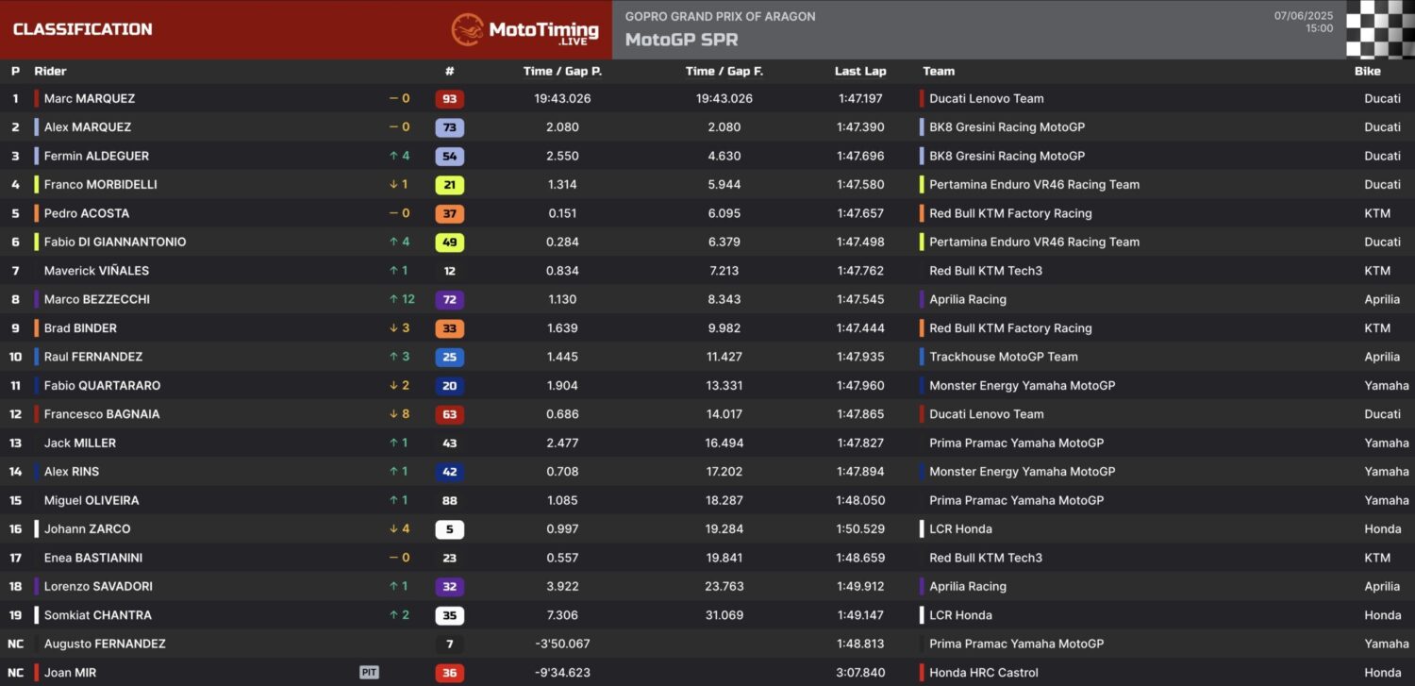Click number badge 42 for Alex Rins
1415x686 pixels.
point(449,472)
